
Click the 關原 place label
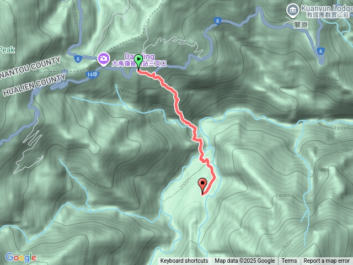pyautogui.click(x=301, y=25)
